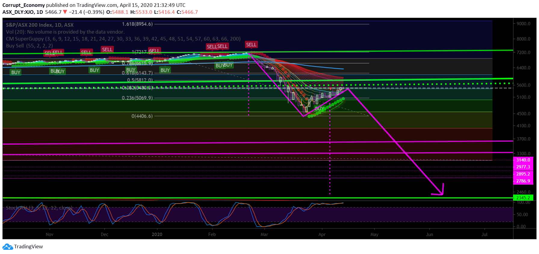Click the 7200.0 price axis tick
The image size is (539, 254).
[524, 52]
